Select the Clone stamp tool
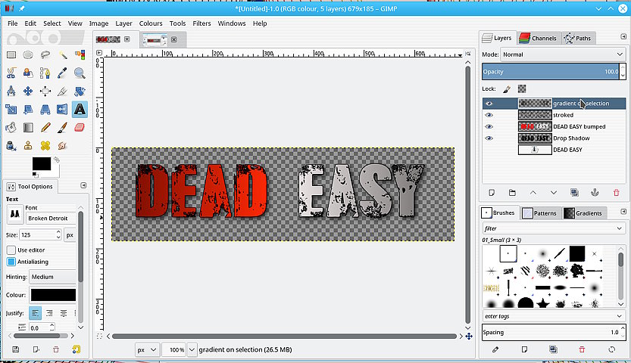This screenshot has height=363, width=631. coord(28,145)
